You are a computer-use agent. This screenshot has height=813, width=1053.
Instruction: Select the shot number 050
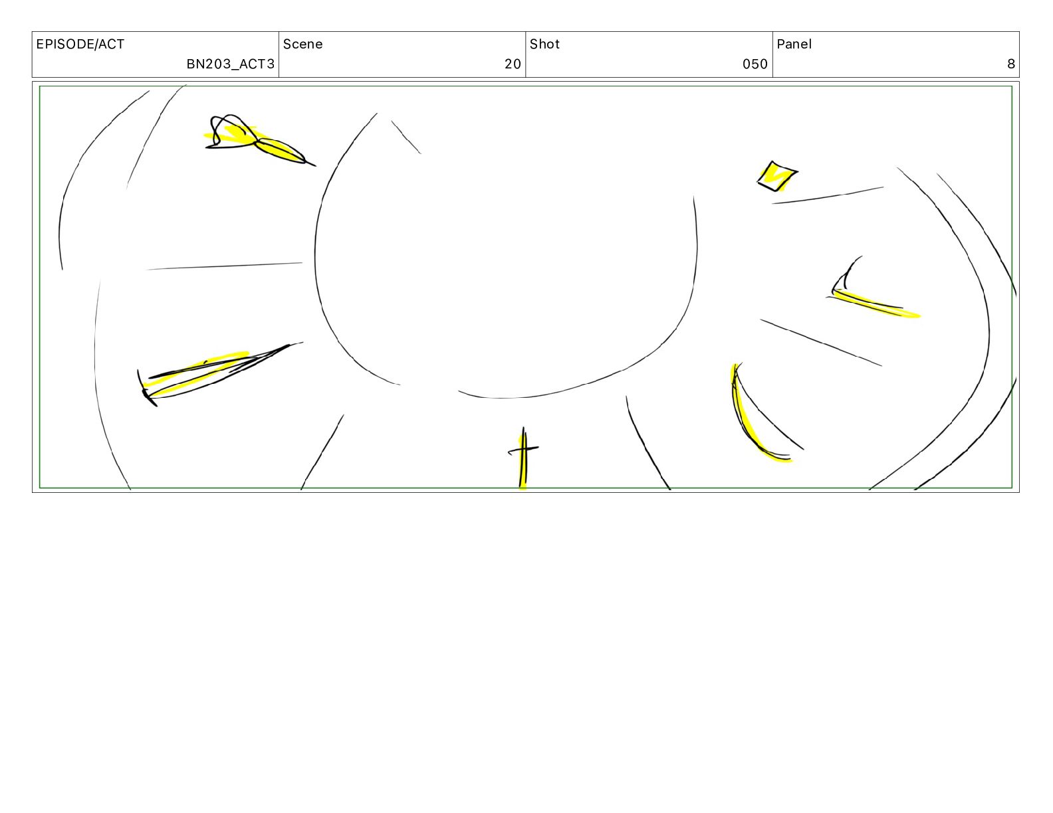pyautogui.click(x=755, y=64)
